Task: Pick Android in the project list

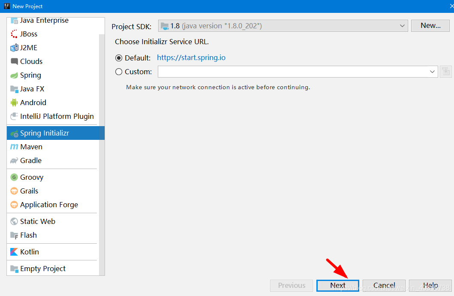Action: (x=53, y=103)
